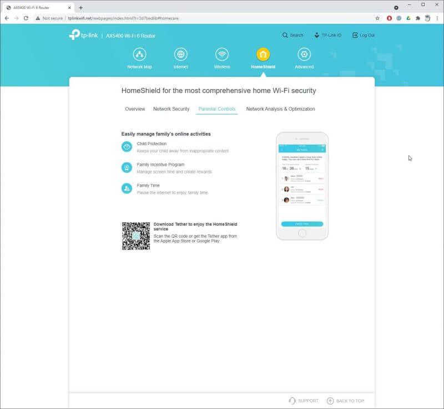Click the TP-Link ID label
444x409 pixels.
(331, 35)
